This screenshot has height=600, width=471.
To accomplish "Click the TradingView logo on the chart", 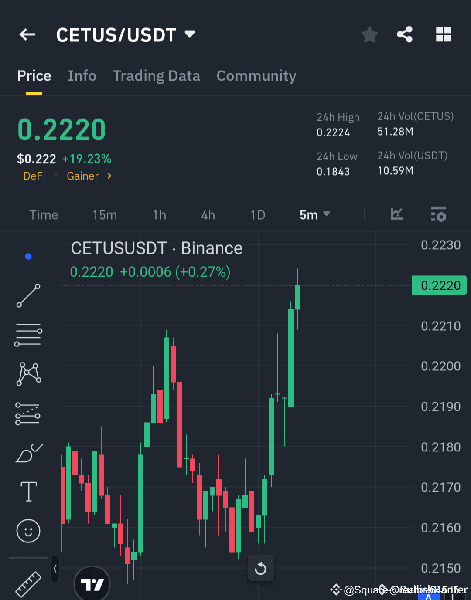I will [92, 584].
